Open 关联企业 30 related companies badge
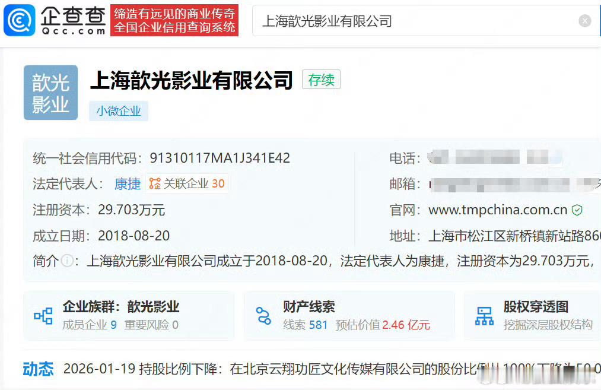Image resolution: width=601 pixels, height=390 pixels. tap(187, 183)
